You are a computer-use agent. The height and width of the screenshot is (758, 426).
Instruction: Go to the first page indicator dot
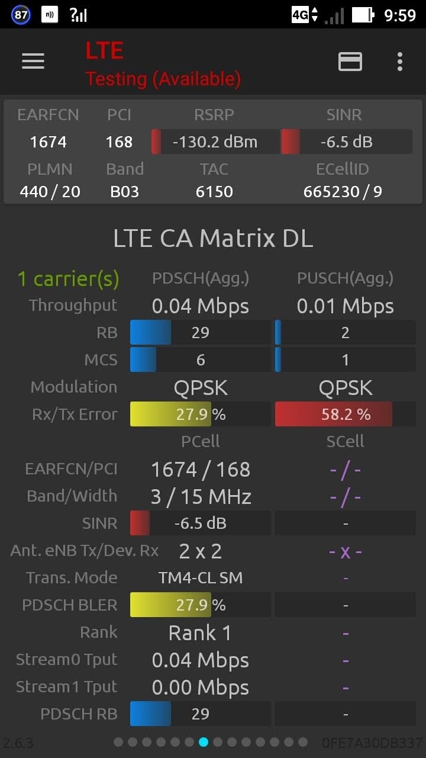[118, 742]
